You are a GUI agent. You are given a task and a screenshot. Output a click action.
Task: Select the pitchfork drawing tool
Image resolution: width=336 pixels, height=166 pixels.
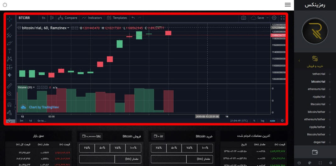coord(9,35)
